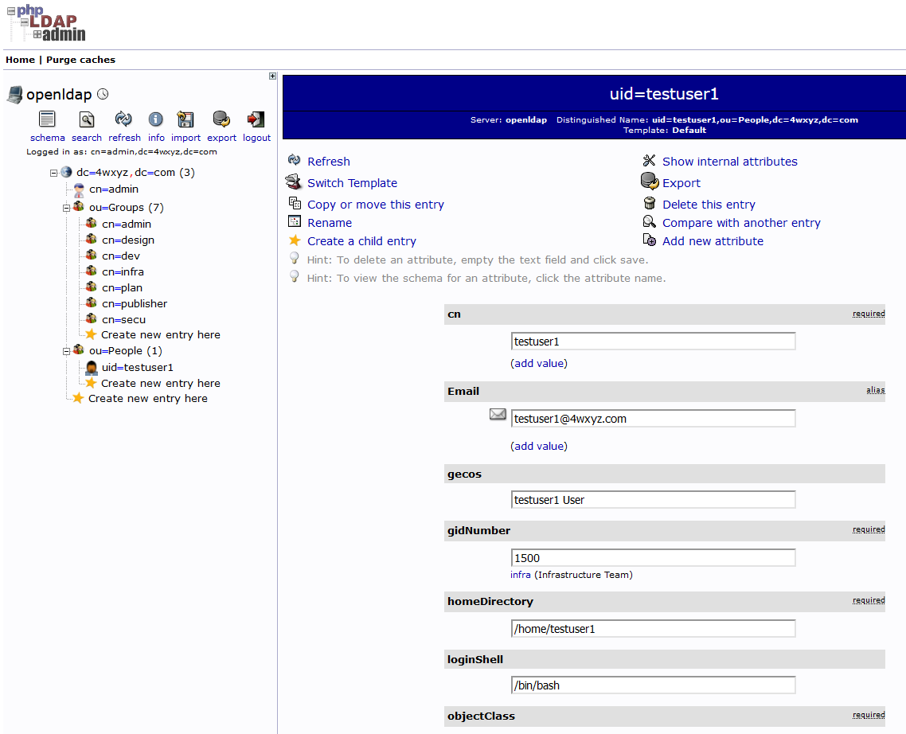906x734 pixels.
Task: Click the gidNumber input field showing 1500
Action: point(654,558)
